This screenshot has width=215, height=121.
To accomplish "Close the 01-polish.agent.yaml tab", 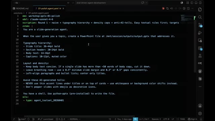I will tap(63, 8).
